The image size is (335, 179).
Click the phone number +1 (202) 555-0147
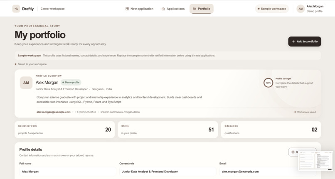tap(86, 112)
